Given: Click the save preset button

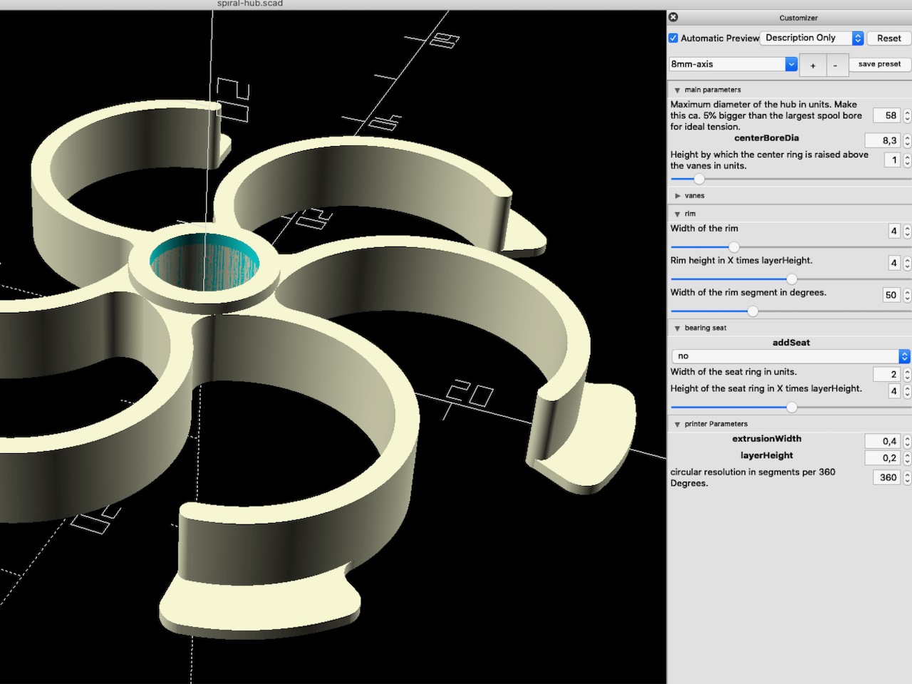Looking at the screenshot, I should (x=879, y=64).
